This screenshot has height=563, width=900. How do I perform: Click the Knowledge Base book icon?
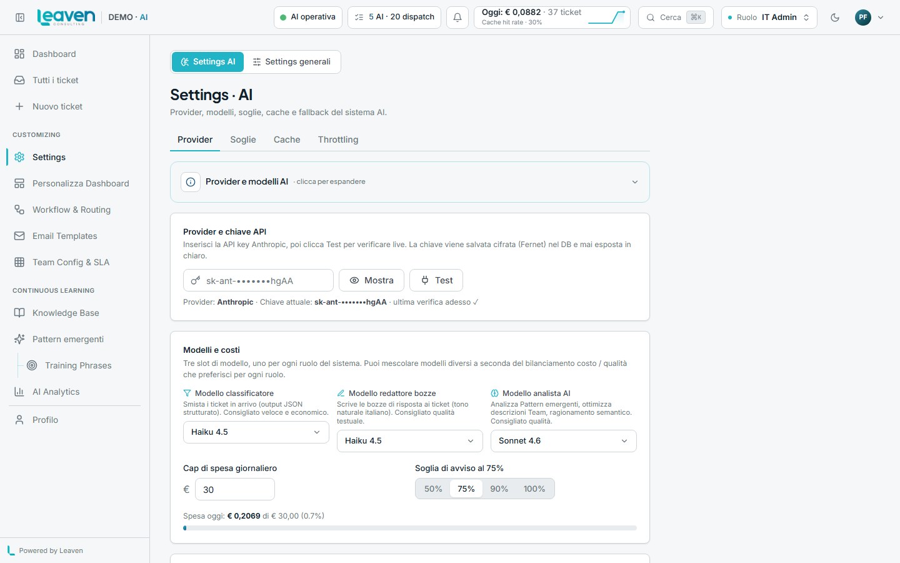(19, 313)
